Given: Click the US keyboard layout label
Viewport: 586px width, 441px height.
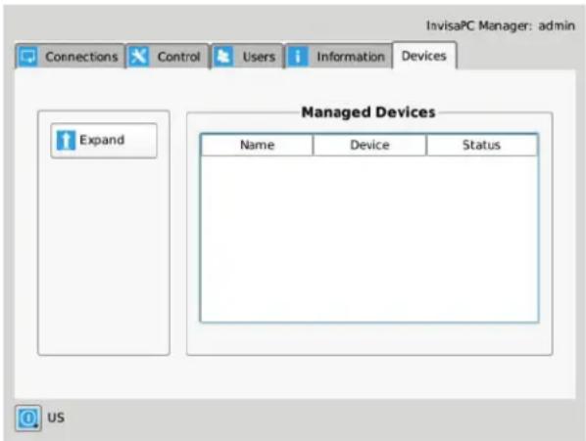Looking at the screenshot, I should [56, 418].
